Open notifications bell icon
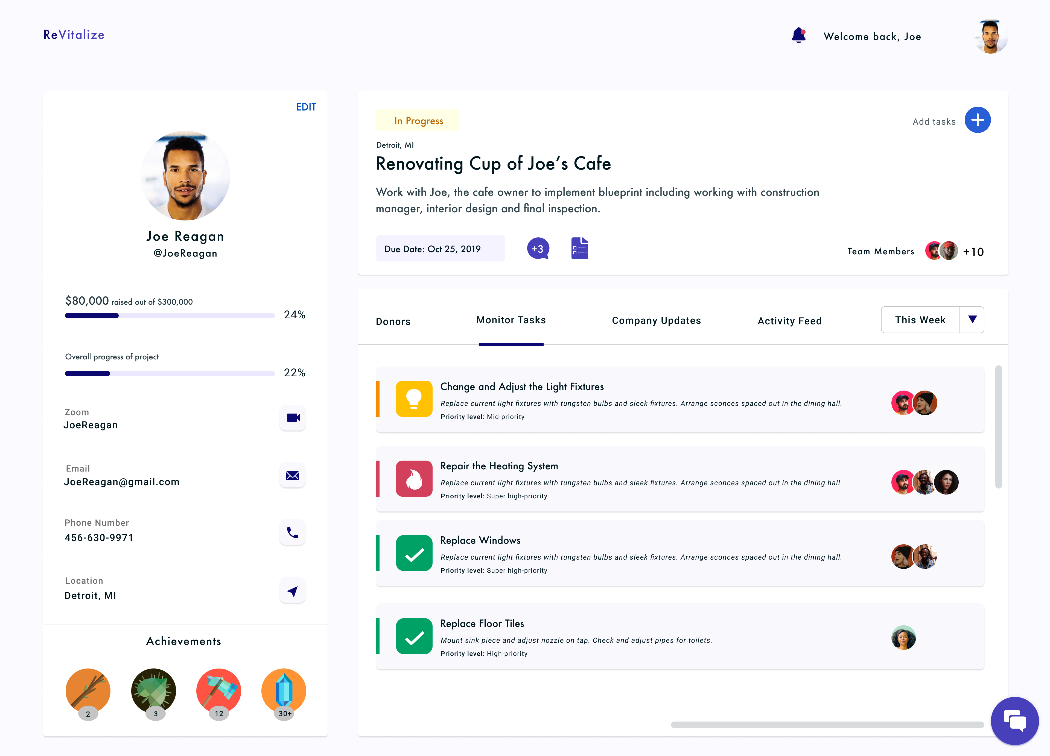The height and width of the screenshot is (756, 1050). (x=799, y=36)
